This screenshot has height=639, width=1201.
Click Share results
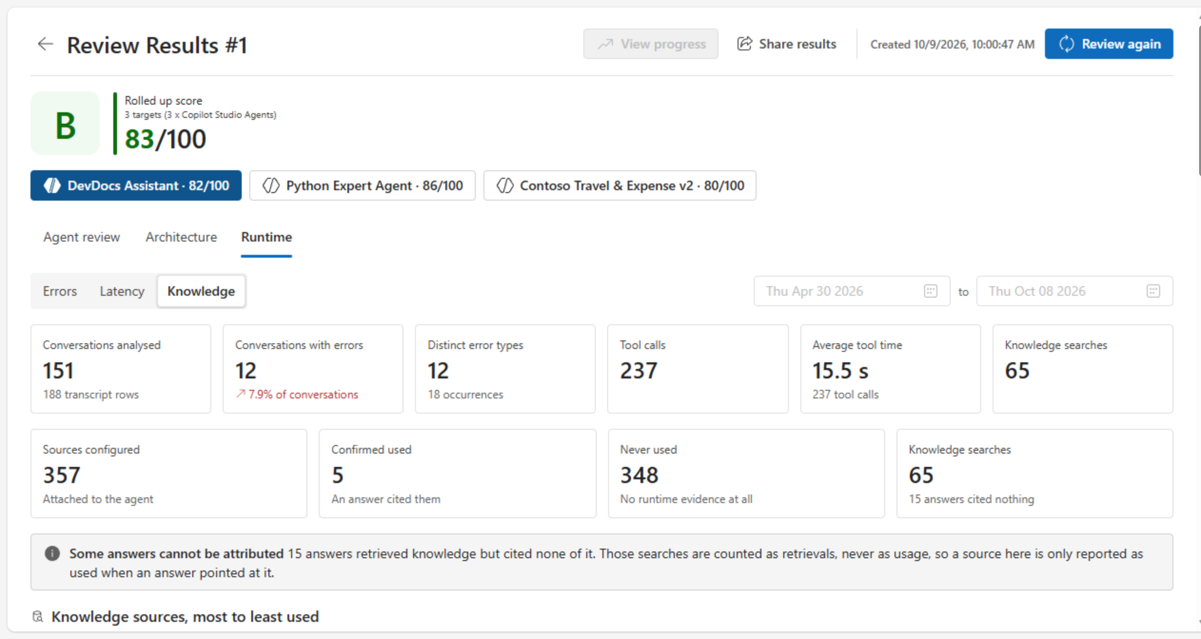pos(787,44)
